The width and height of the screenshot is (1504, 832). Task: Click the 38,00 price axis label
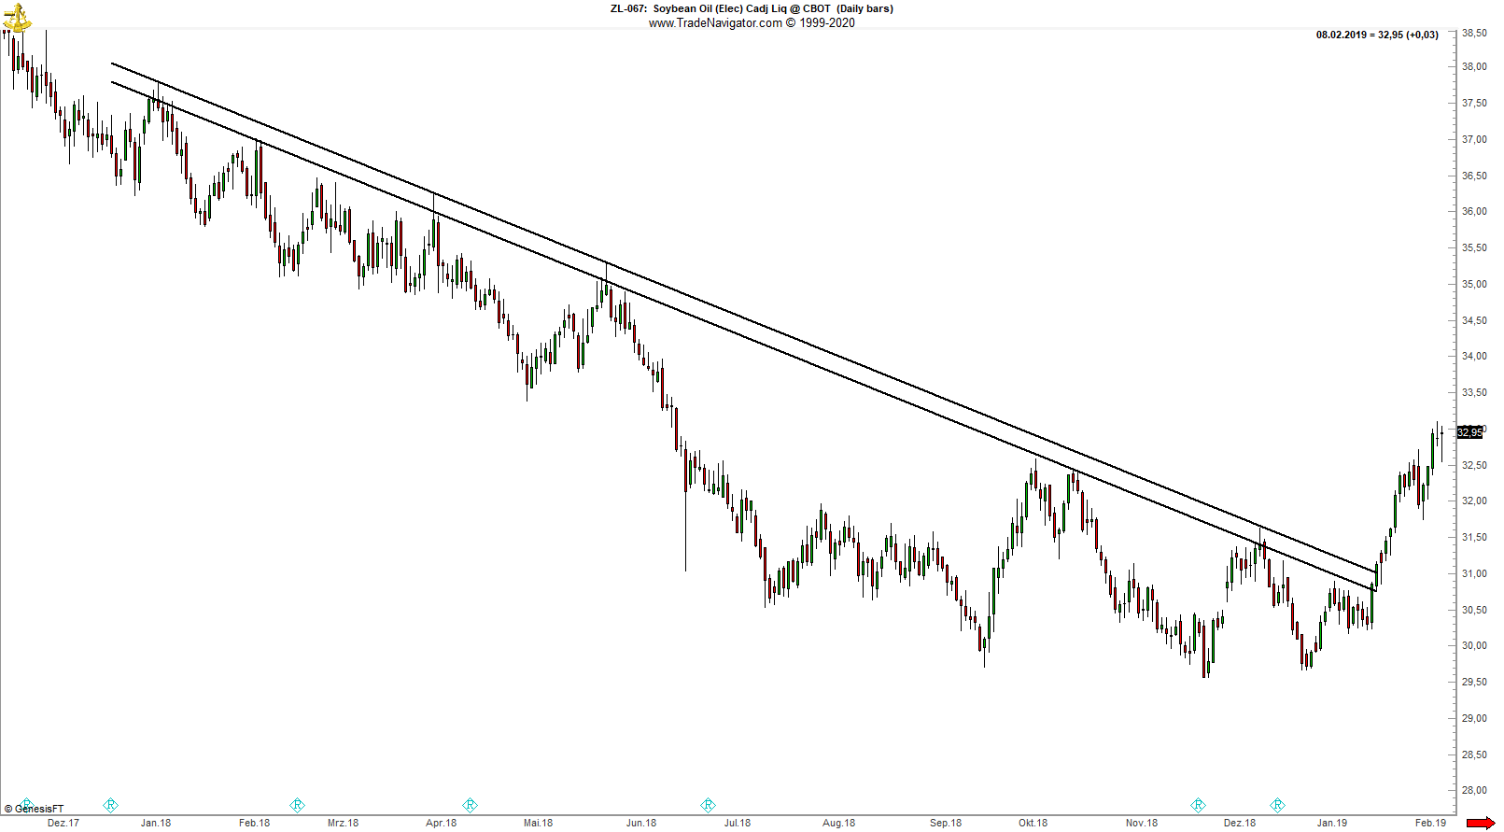[x=1474, y=66]
